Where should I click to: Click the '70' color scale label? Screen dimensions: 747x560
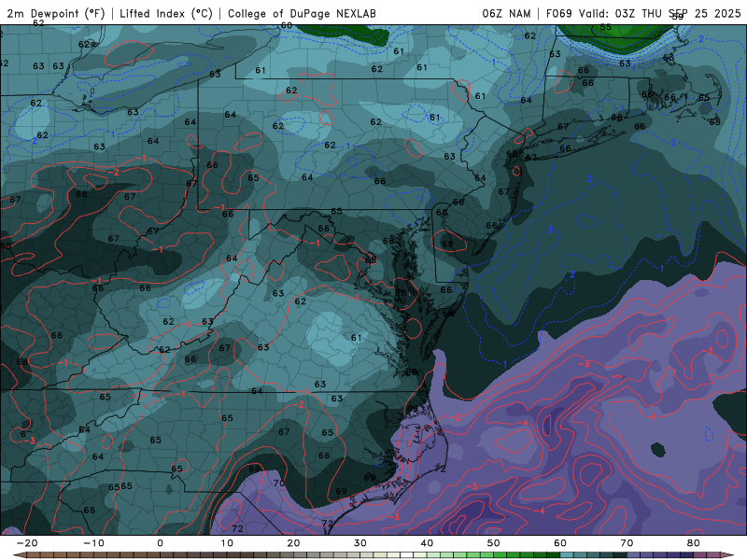[x=627, y=543]
